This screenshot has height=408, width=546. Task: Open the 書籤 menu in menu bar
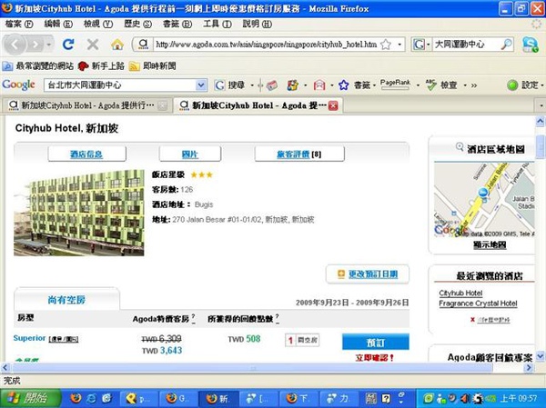click(177, 24)
